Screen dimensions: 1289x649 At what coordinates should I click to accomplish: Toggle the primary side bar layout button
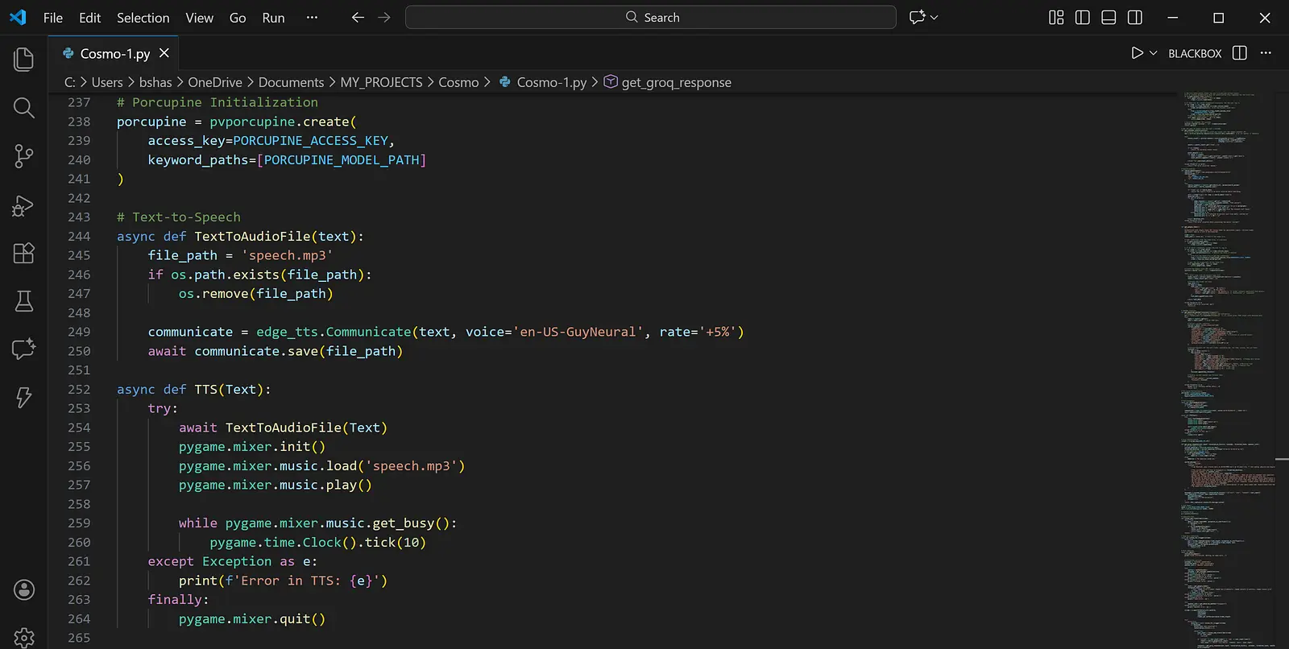[x=1082, y=17]
